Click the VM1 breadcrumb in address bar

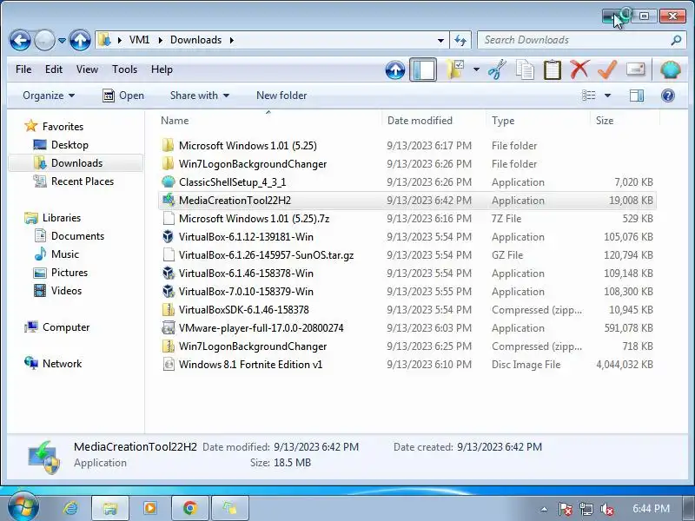coord(139,40)
